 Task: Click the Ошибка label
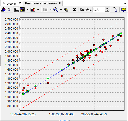tap(86, 10)
